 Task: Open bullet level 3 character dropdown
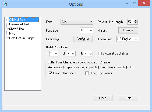tap(88, 53)
